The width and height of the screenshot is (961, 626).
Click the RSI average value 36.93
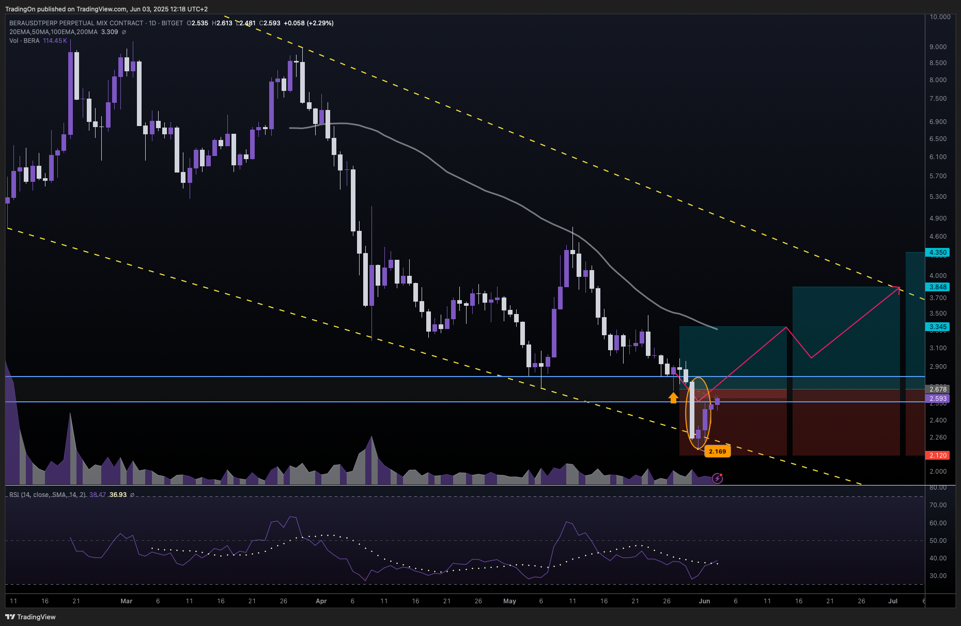[x=118, y=495]
